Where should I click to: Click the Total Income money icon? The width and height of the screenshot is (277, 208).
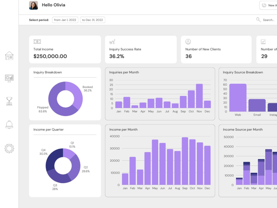coord(37,42)
